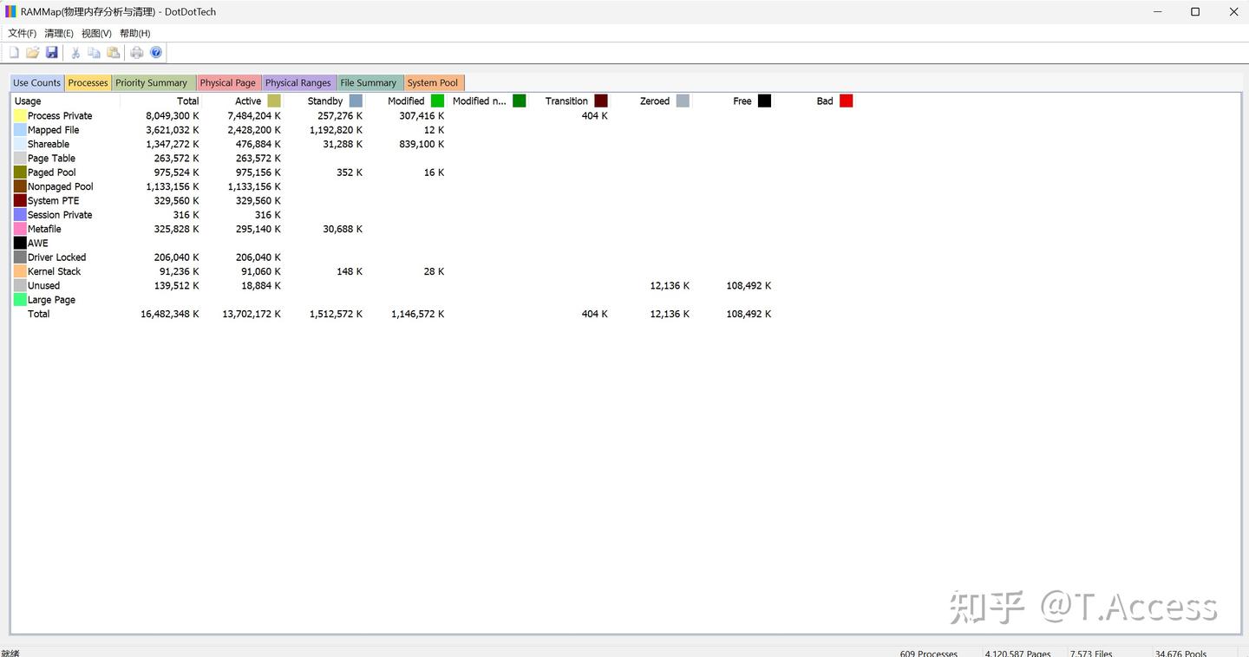Open the 帮助(H) menu
Screen dimensions: 1249x657
[x=134, y=33]
